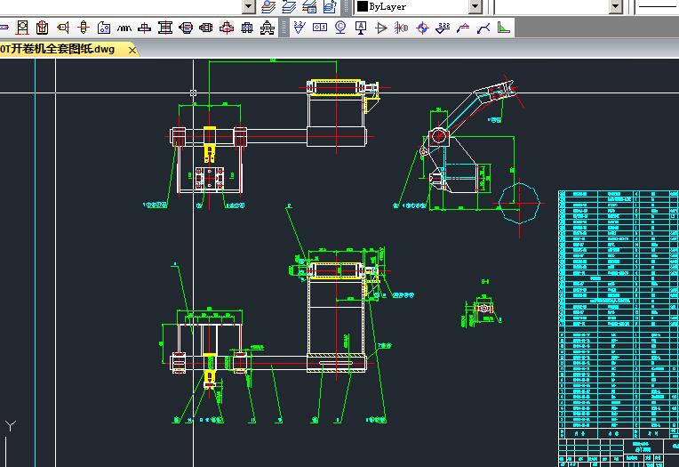Click the ByLayer color combo box
The image size is (679, 467).
419,6
